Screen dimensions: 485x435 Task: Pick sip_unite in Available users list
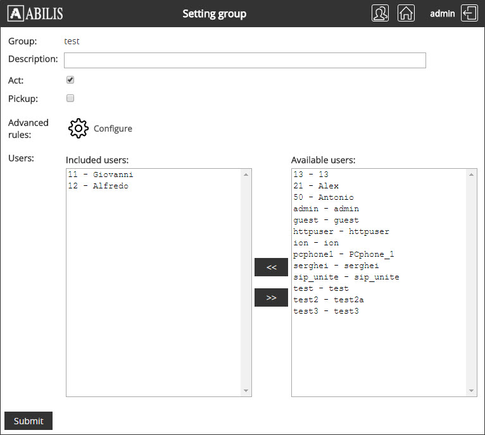coord(346,277)
